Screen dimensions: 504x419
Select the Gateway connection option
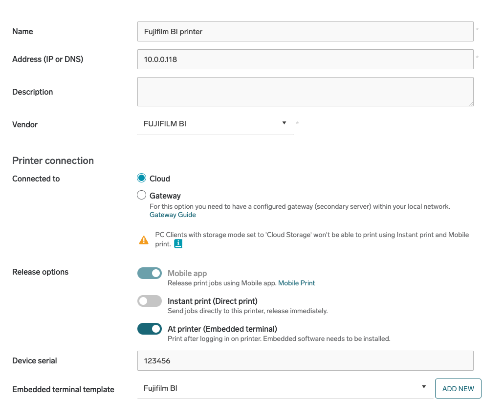pyautogui.click(x=142, y=196)
